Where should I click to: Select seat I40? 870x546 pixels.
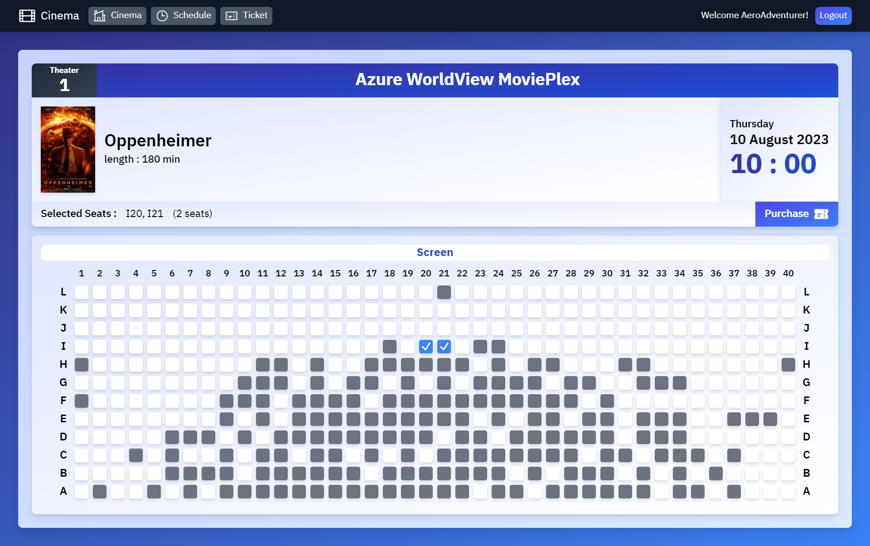pyautogui.click(x=788, y=347)
